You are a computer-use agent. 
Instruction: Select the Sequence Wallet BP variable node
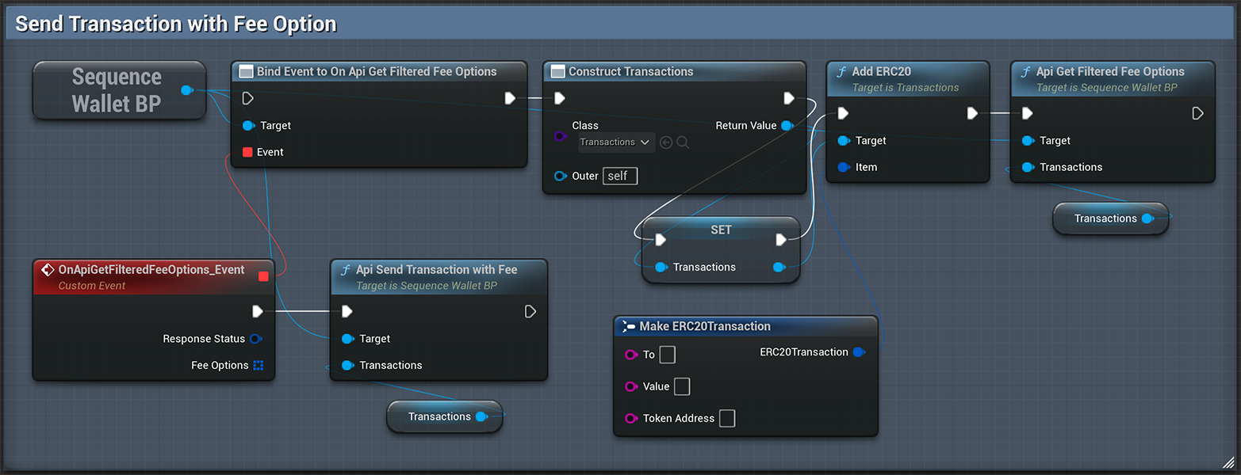(x=119, y=90)
